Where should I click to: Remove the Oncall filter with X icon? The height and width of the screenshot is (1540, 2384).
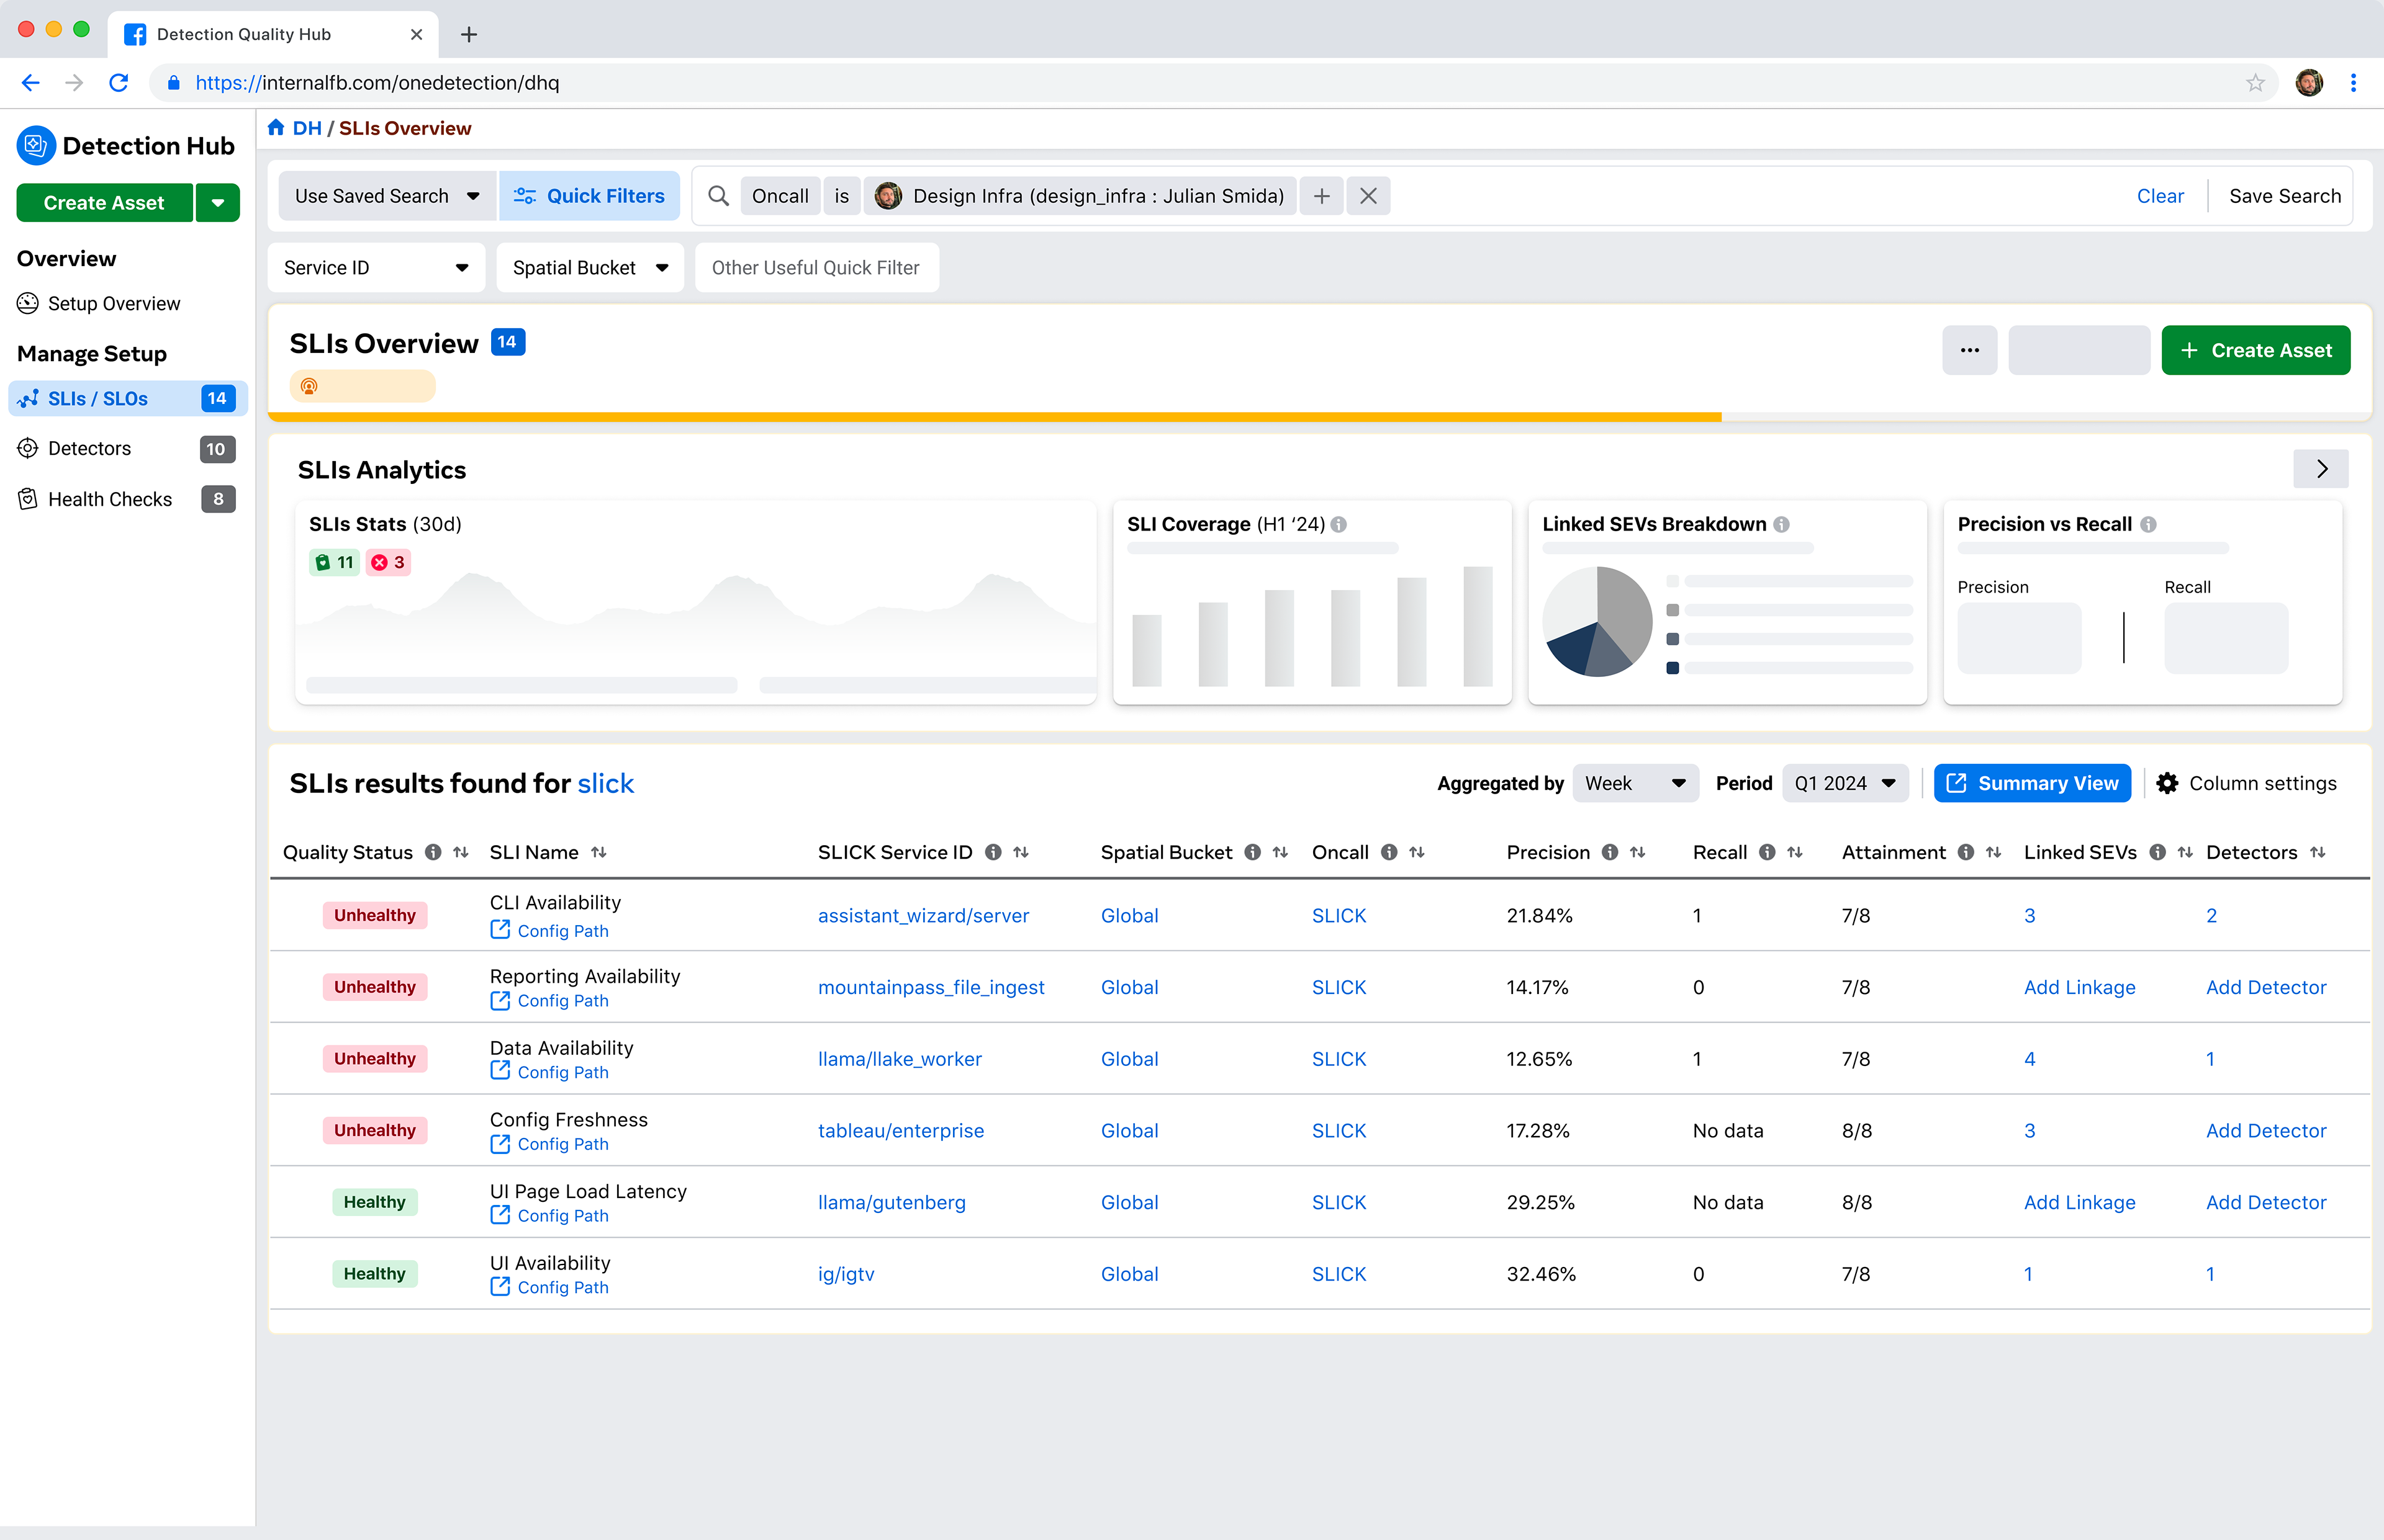point(1368,196)
